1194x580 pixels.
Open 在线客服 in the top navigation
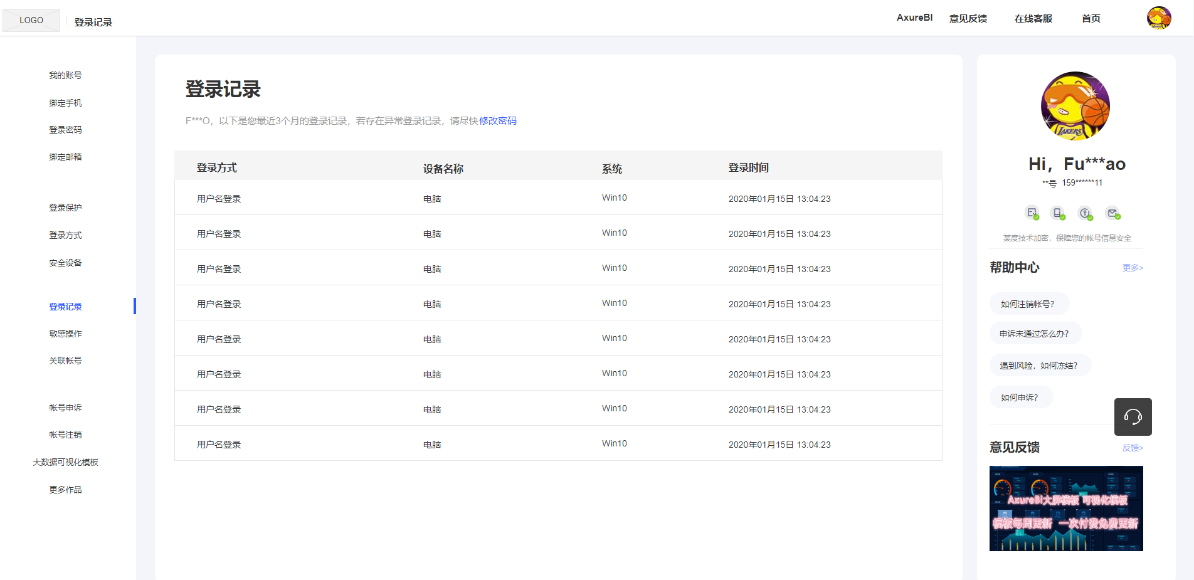1033,18
